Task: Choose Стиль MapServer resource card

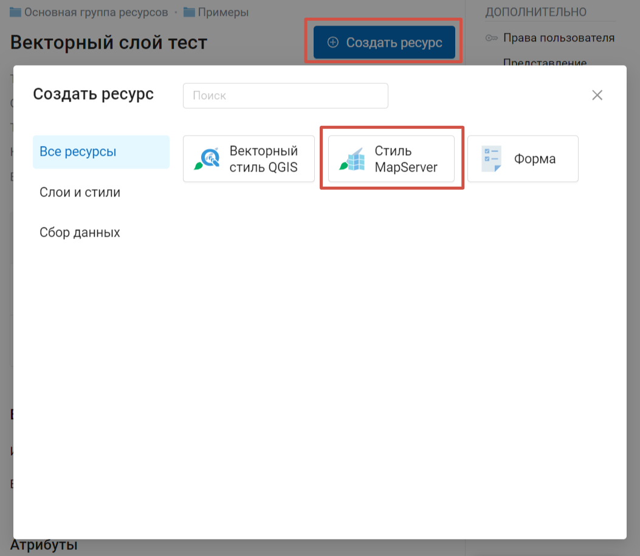Action: 391,159
